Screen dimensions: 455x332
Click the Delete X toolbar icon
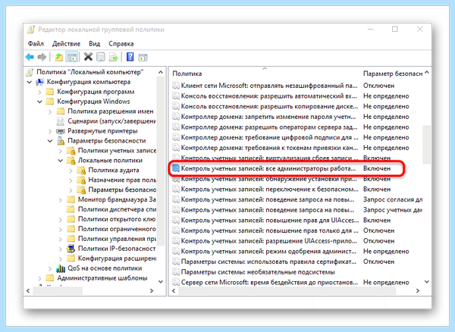point(88,57)
